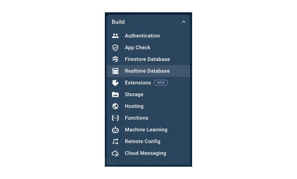The image size is (297, 179).
Task: Click the Authentication people icon
Action: click(x=115, y=36)
